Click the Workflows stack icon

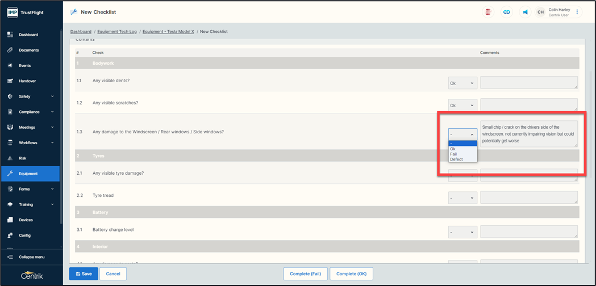point(10,143)
